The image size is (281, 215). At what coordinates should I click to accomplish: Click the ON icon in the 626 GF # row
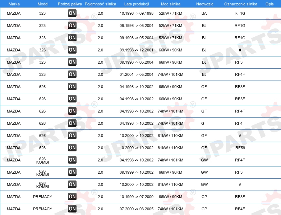(x=72, y=136)
